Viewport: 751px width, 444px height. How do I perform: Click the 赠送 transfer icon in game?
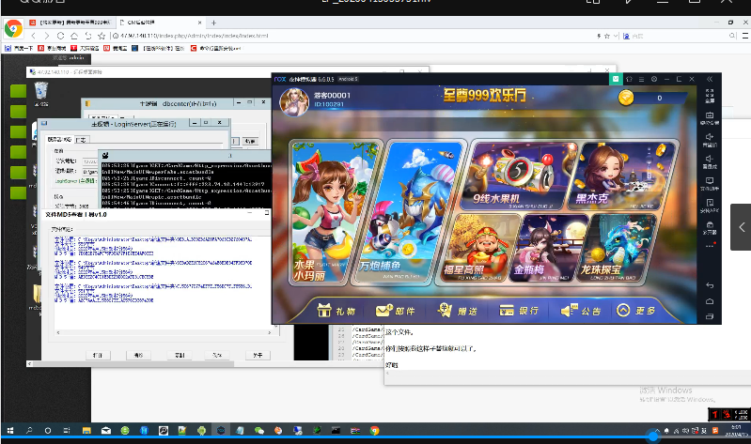tap(456, 311)
